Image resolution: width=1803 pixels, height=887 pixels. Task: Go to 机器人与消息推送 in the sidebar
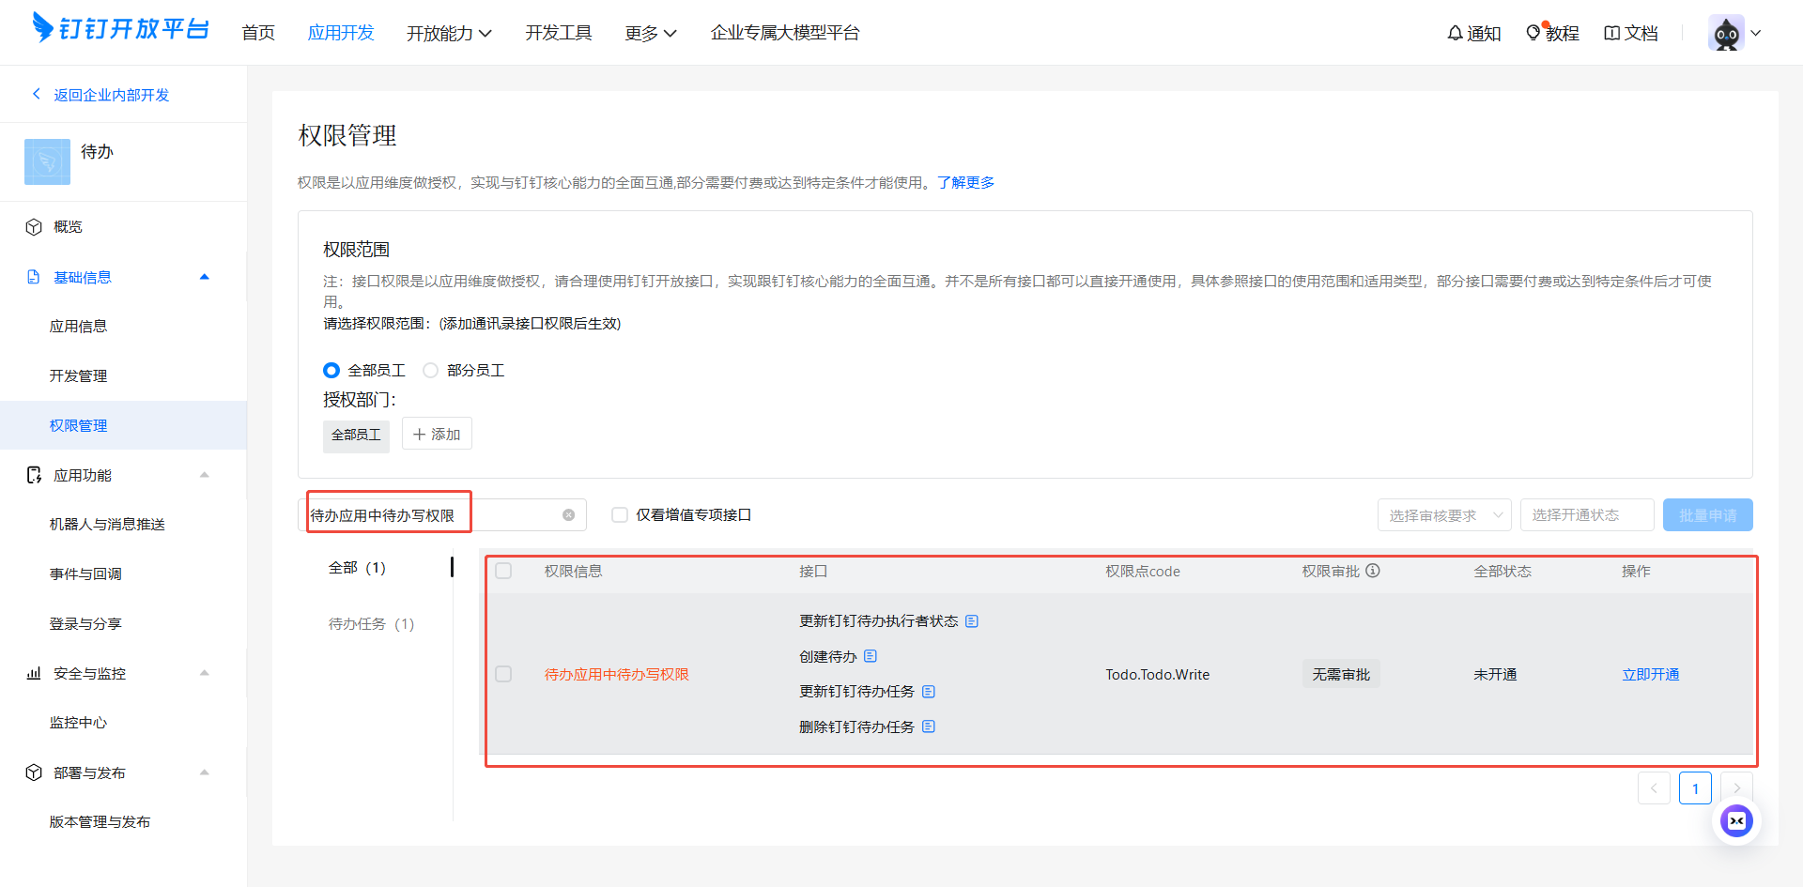point(107,525)
